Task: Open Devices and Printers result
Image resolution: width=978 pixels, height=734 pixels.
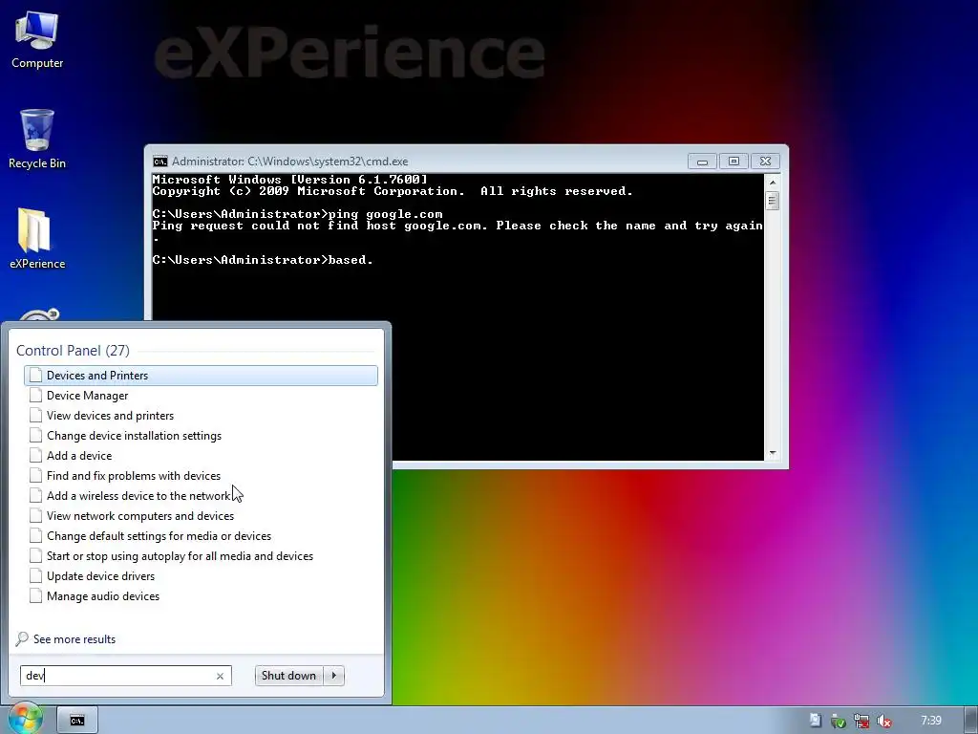Action: pyautogui.click(x=201, y=375)
